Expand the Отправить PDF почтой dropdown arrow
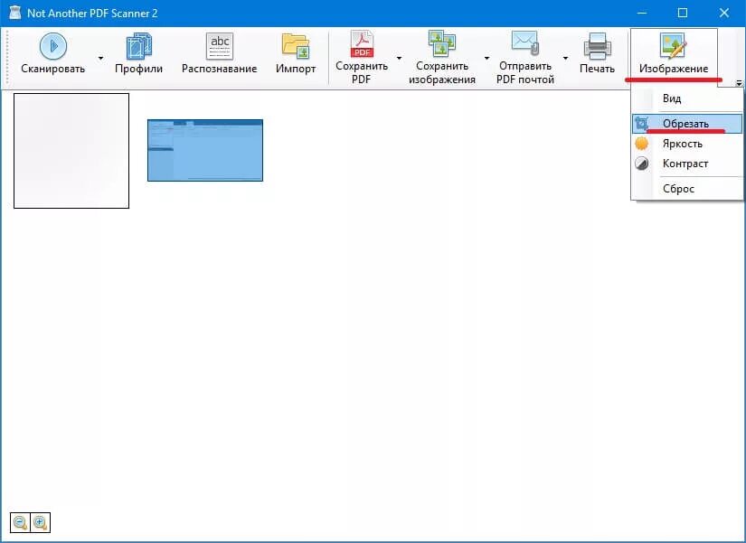This screenshot has width=746, height=543. click(x=565, y=58)
